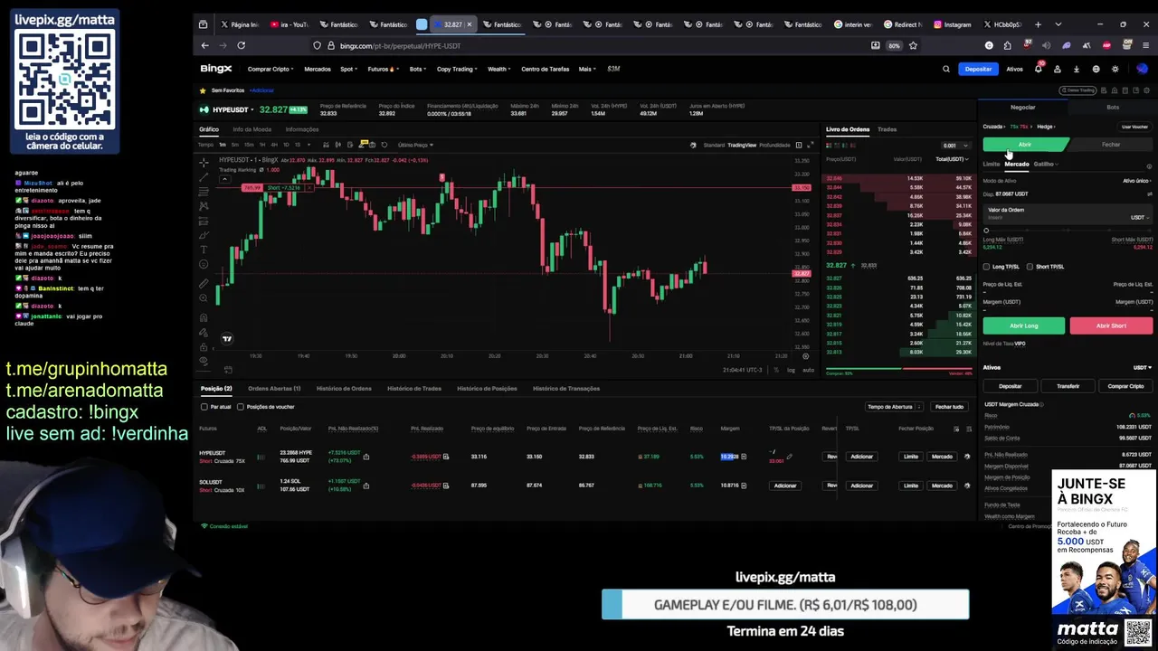Expand the HYPEUSDT pair selector
The width and height of the screenshot is (1158, 651).
click(252, 109)
